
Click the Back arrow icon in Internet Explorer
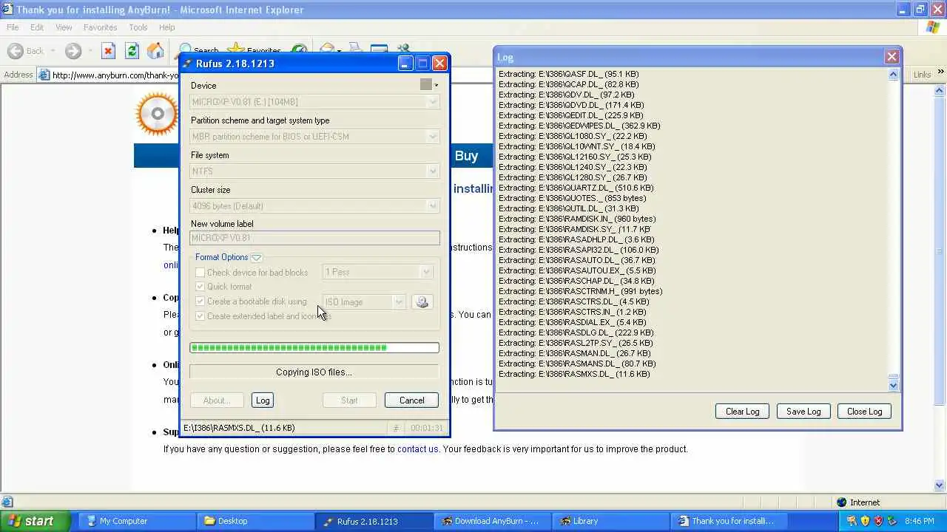[15, 51]
